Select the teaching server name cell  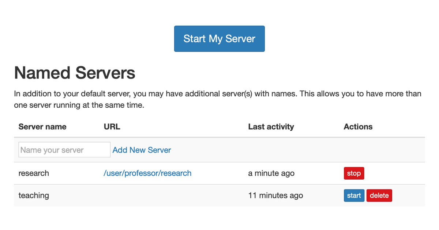click(34, 195)
